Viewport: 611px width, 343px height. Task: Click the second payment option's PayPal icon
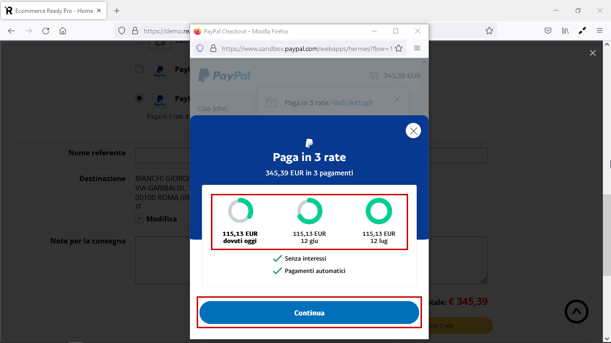pos(160,71)
